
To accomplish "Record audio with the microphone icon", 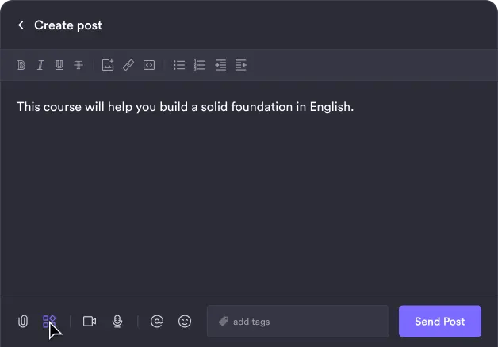I will pos(117,322).
